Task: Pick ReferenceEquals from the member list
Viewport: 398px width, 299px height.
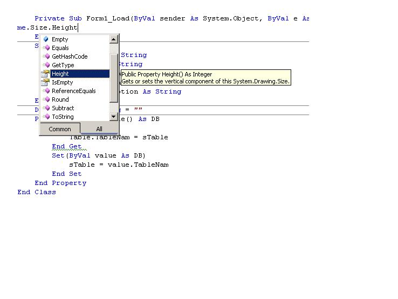Action: coord(73,91)
